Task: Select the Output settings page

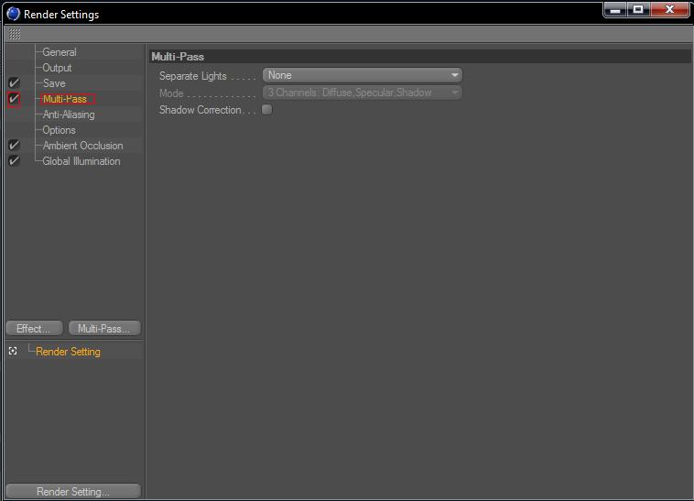Action: pos(57,68)
